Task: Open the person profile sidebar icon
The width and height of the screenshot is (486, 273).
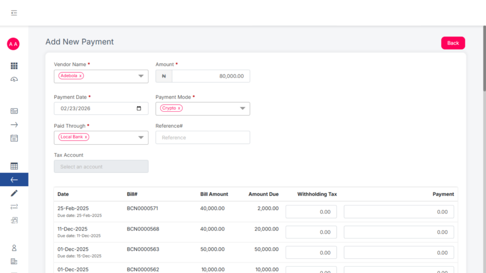Action: pos(14,248)
